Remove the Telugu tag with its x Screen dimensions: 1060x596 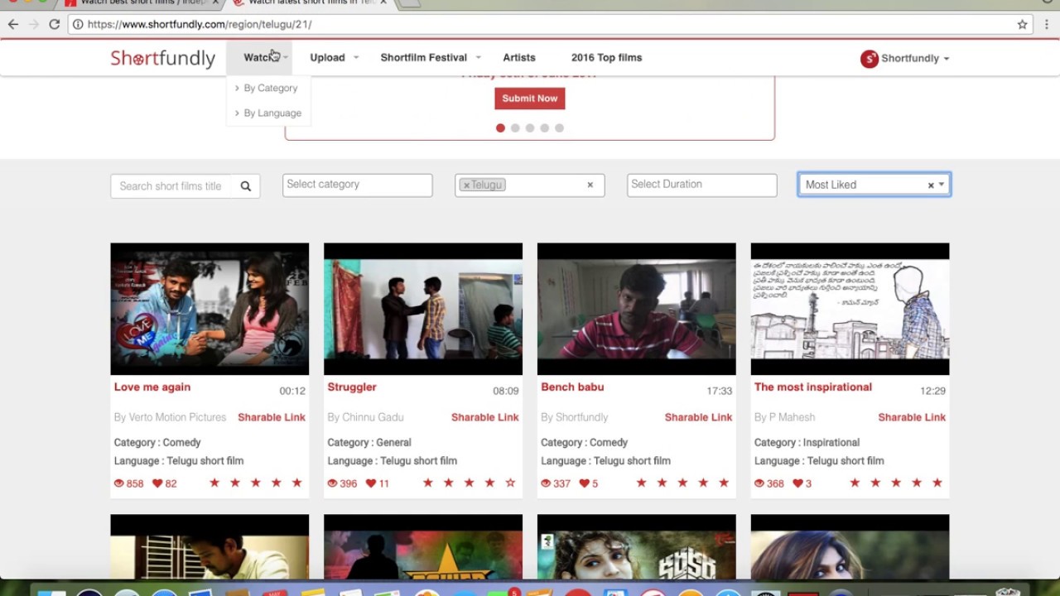(x=466, y=185)
